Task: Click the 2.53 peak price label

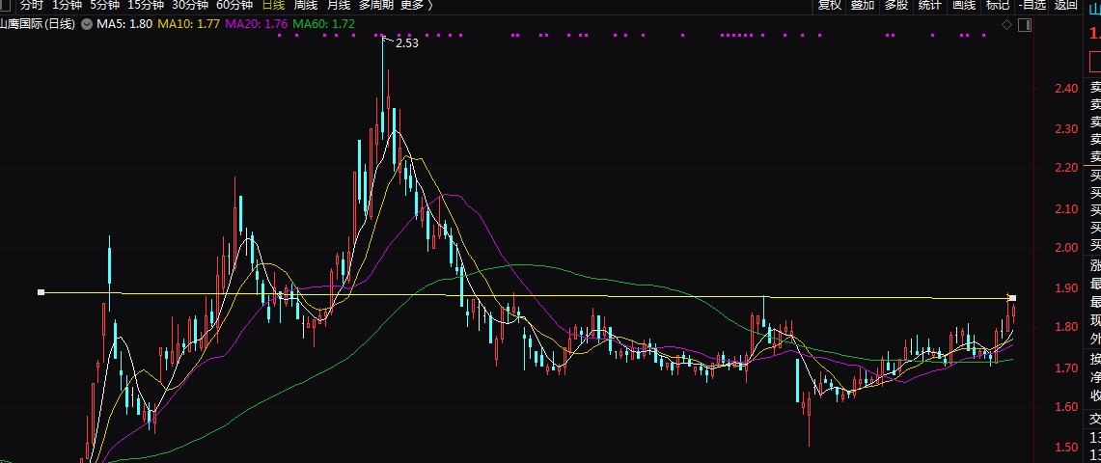Action: coord(407,42)
